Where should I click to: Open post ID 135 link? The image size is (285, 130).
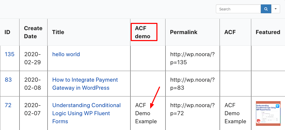(10, 54)
